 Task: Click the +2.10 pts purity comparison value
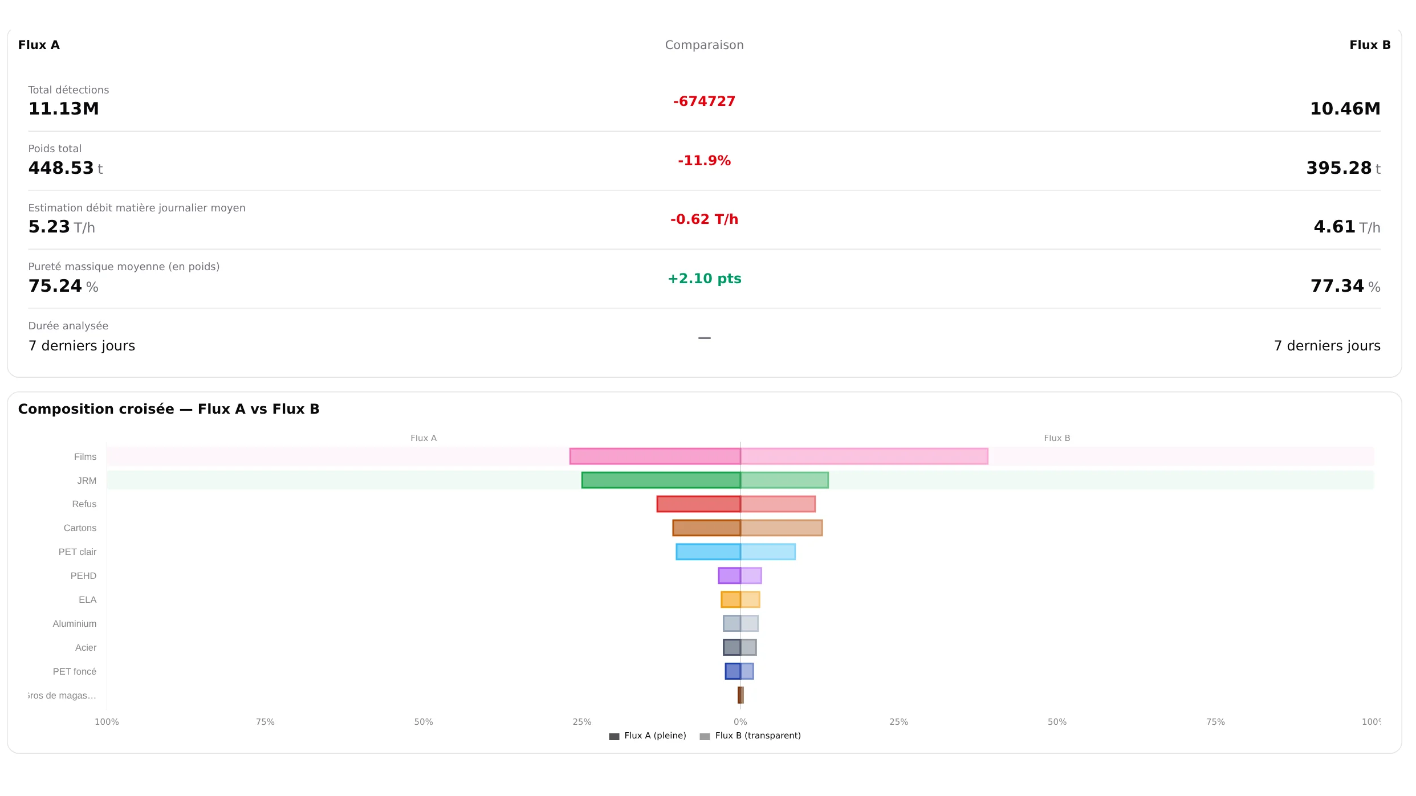(x=705, y=279)
